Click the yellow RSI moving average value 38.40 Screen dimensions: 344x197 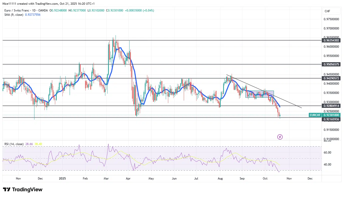[x=38, y=144]
